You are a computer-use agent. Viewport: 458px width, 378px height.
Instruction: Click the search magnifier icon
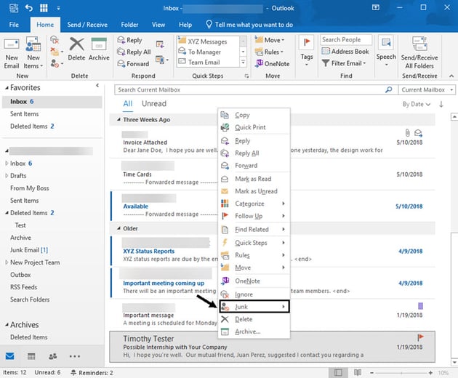[388, 89]
